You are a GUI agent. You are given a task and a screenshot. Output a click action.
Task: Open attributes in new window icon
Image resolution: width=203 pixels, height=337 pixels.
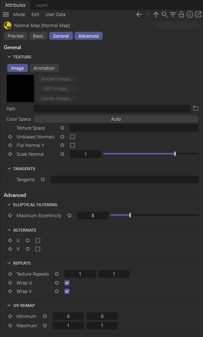point(198,15)
